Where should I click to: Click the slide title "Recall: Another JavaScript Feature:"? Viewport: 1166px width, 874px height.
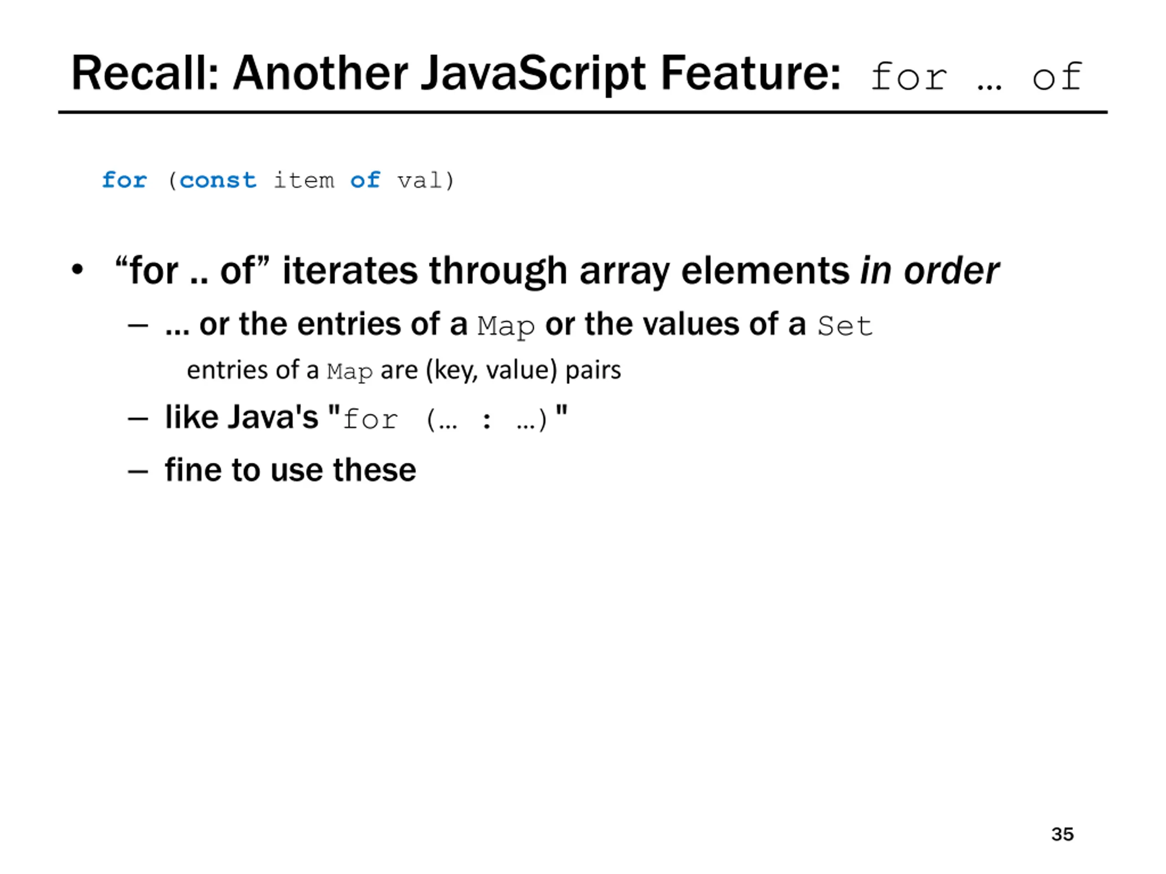[x=455, y=74]
